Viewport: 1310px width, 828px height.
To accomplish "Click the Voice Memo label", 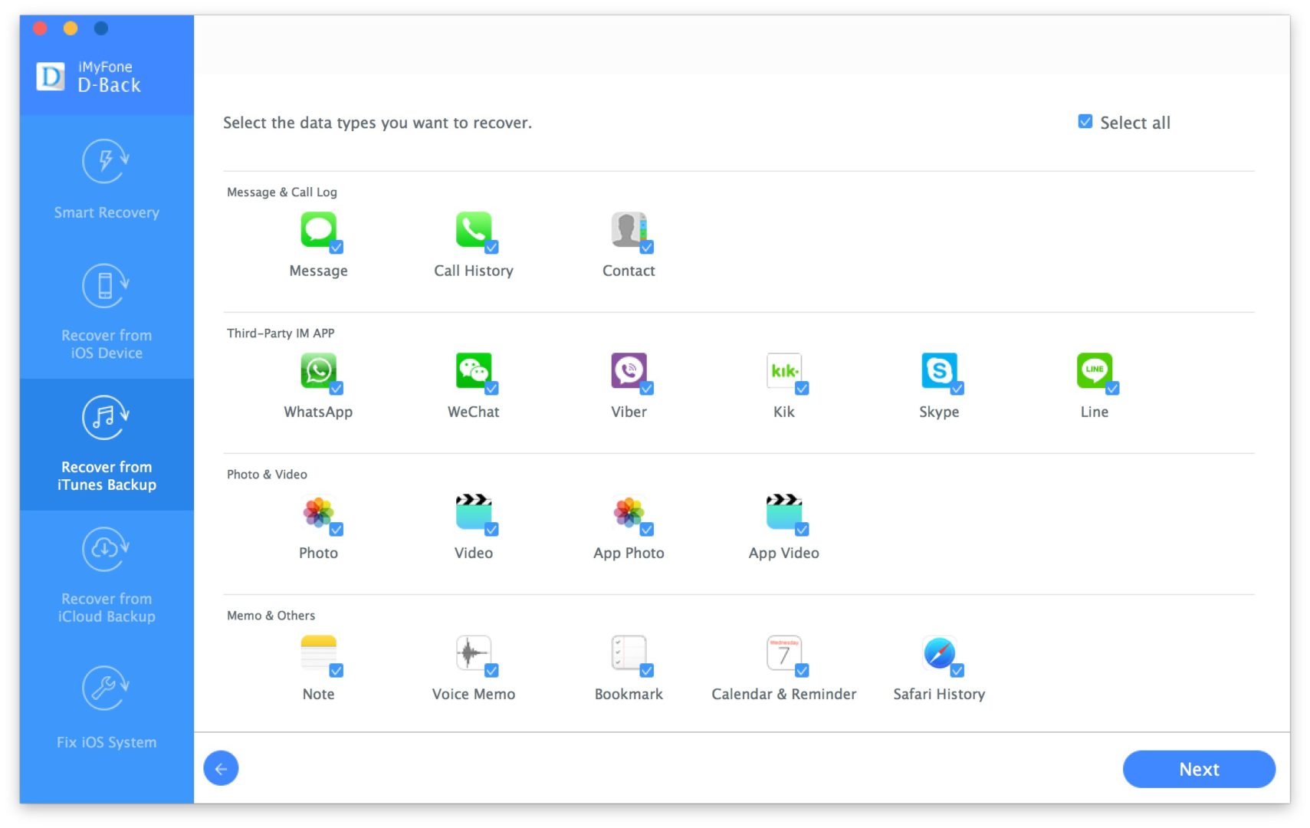I will point(474,694).
